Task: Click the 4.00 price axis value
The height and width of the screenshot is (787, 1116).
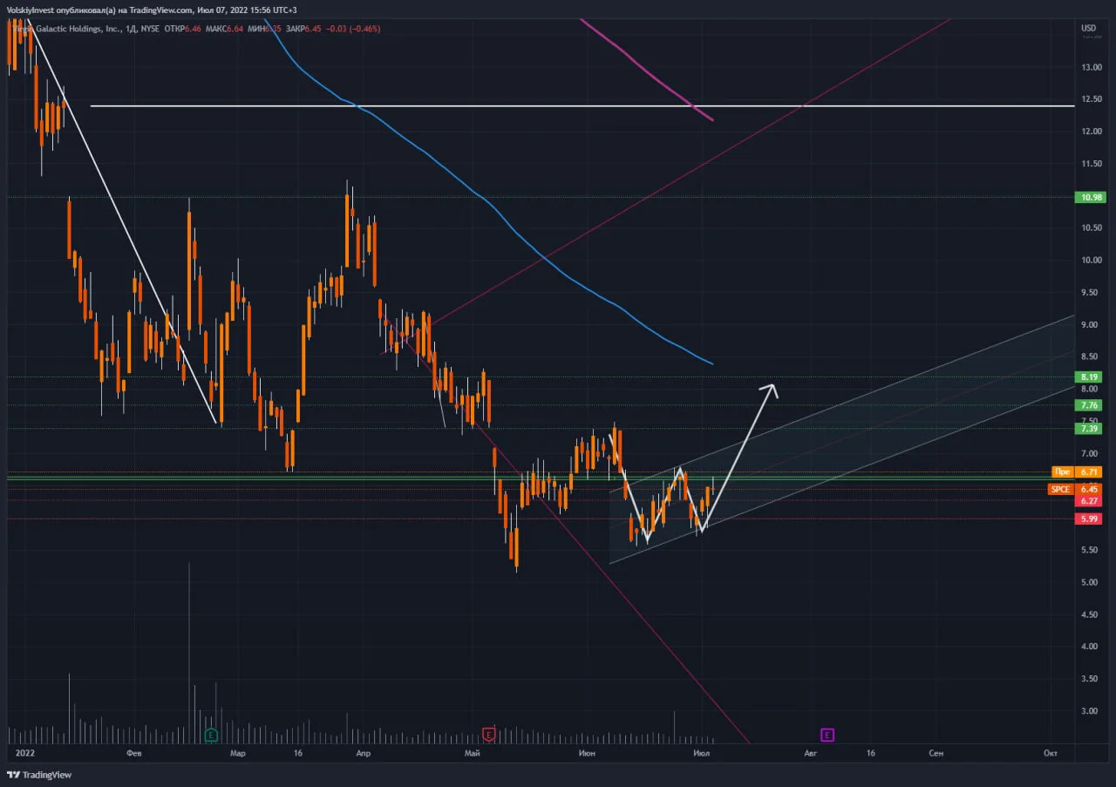Action: tap(1090, 647)
